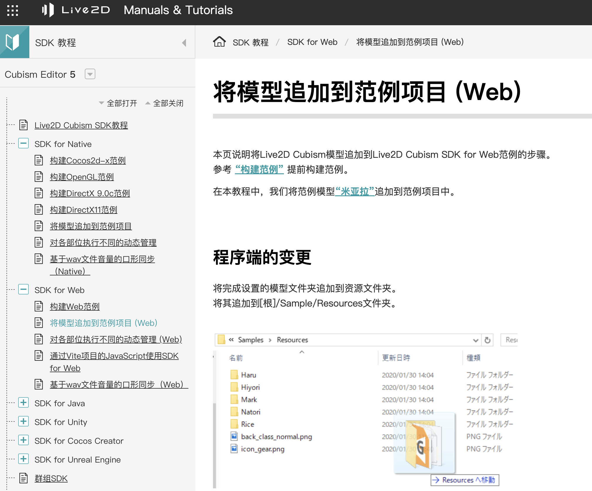Open the 构建范例 link in the article
The height and width of the screenshot is (491, 592).
coord(259,170)
